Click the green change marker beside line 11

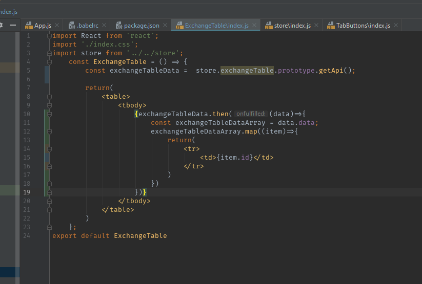pyautogui.click(x=47, y=123)
